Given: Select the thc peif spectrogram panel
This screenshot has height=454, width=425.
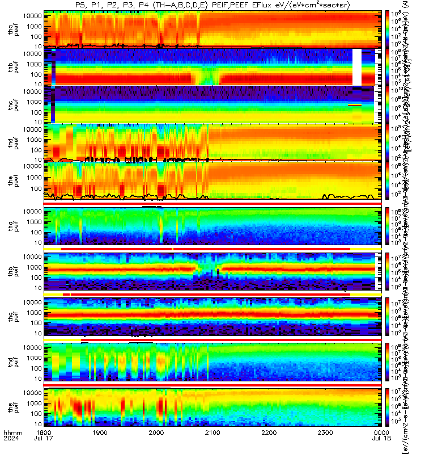Looking at the screenshot, I should pyautogui.click(x=212, y=317).
